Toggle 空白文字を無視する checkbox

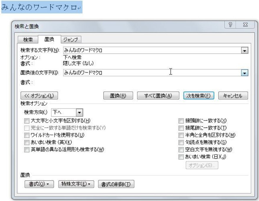tap(182, 150)
